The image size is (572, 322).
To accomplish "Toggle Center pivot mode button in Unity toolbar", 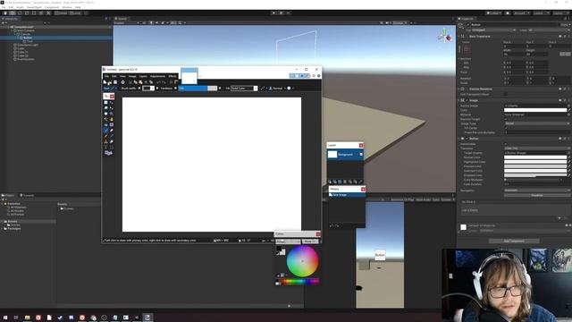I will 61,13.
